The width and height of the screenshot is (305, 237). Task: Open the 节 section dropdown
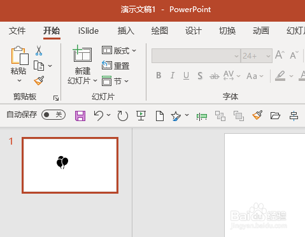(x=115, y=81)
